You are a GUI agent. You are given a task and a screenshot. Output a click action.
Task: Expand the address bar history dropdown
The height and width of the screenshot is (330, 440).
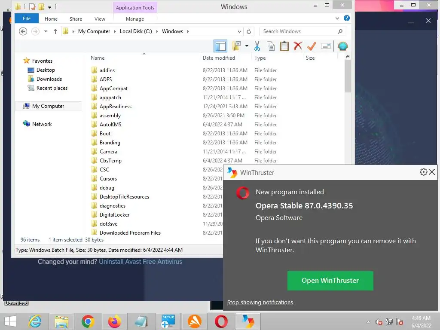click(x=239, y=31)
